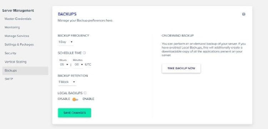Toggle the Local Backups switch
Viewport: 268px width, 129px height.
point(75,100)
